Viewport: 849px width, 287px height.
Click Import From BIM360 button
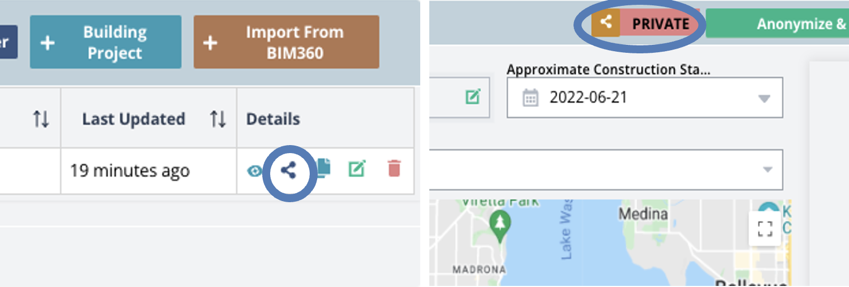286,42
